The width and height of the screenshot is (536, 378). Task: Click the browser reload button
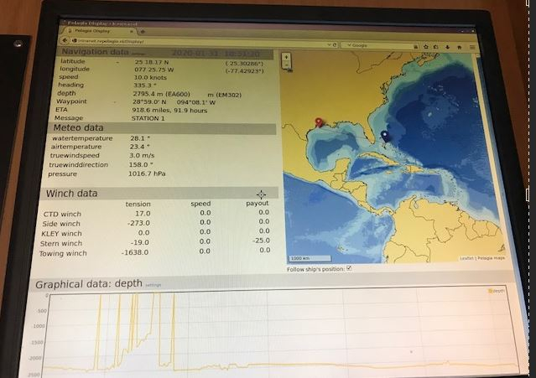click(335, 44)
